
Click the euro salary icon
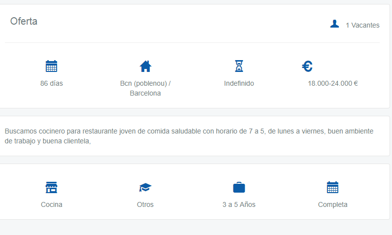point(307,67)
